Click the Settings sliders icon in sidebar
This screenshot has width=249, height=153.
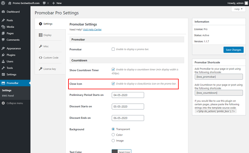(x=3, y=74)
